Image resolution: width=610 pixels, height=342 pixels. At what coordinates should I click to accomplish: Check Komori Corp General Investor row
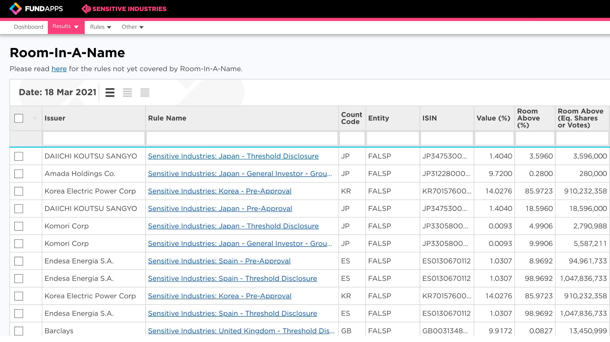point(19,243)
